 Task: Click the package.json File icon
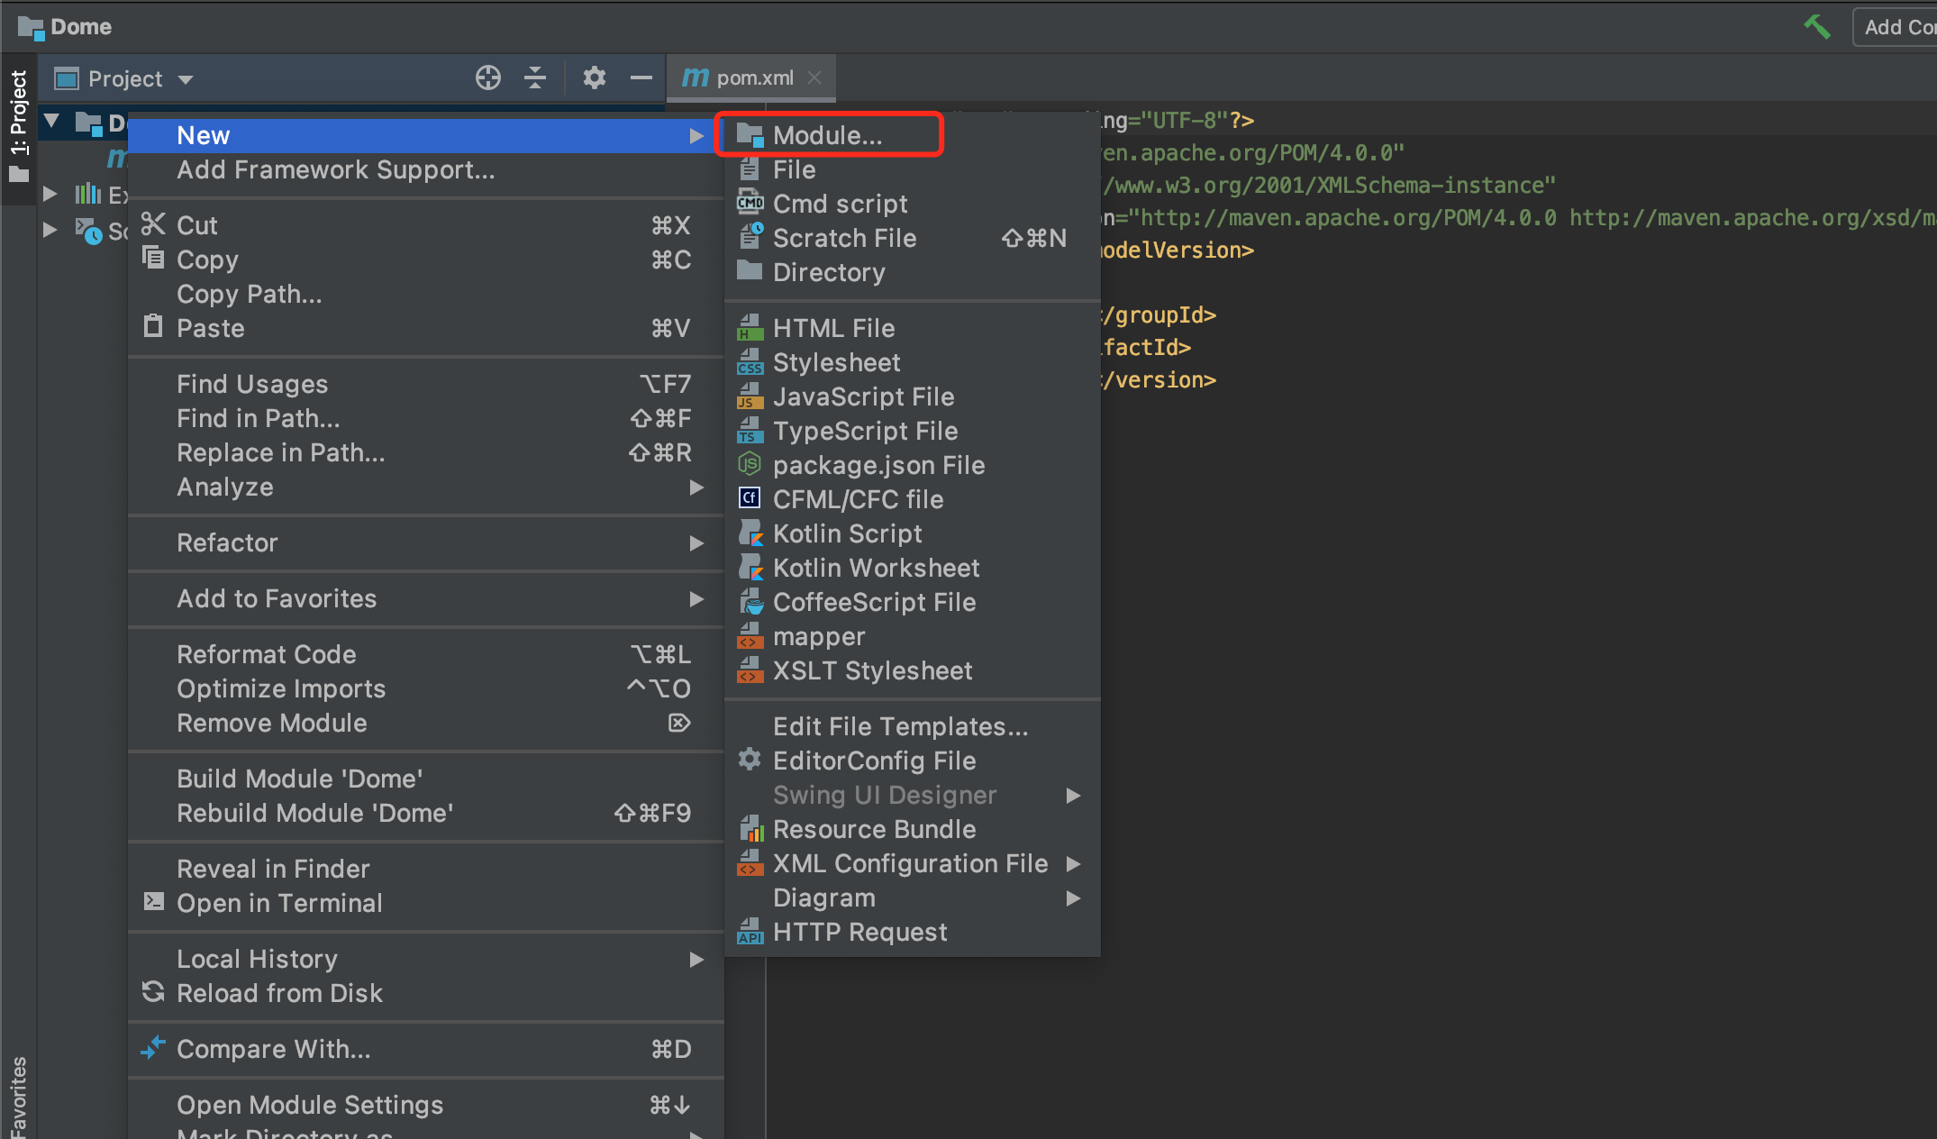pyautogui.click(x=750, y=464)
